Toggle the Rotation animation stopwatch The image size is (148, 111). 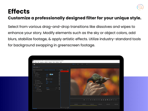tap(36, 80)
